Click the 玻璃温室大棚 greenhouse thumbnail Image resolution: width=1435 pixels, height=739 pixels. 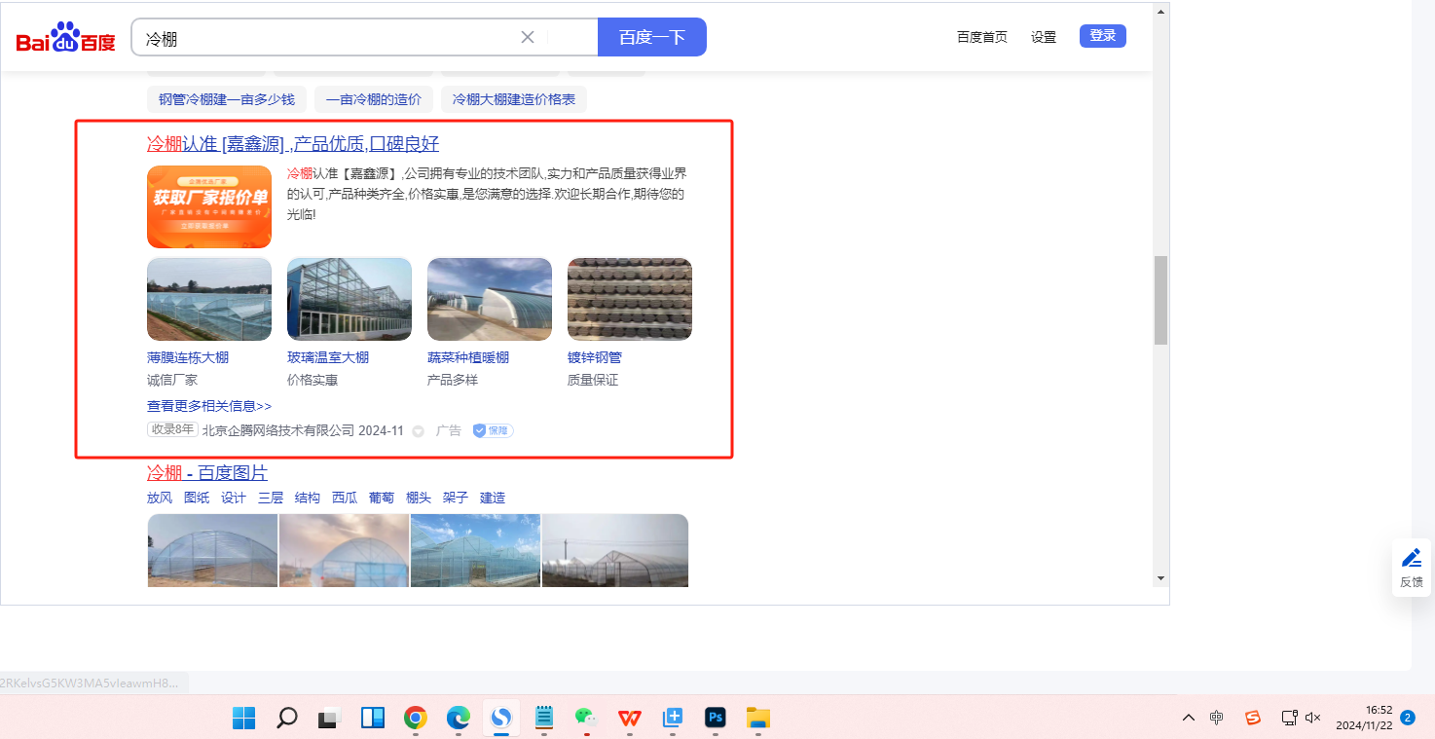350,299
